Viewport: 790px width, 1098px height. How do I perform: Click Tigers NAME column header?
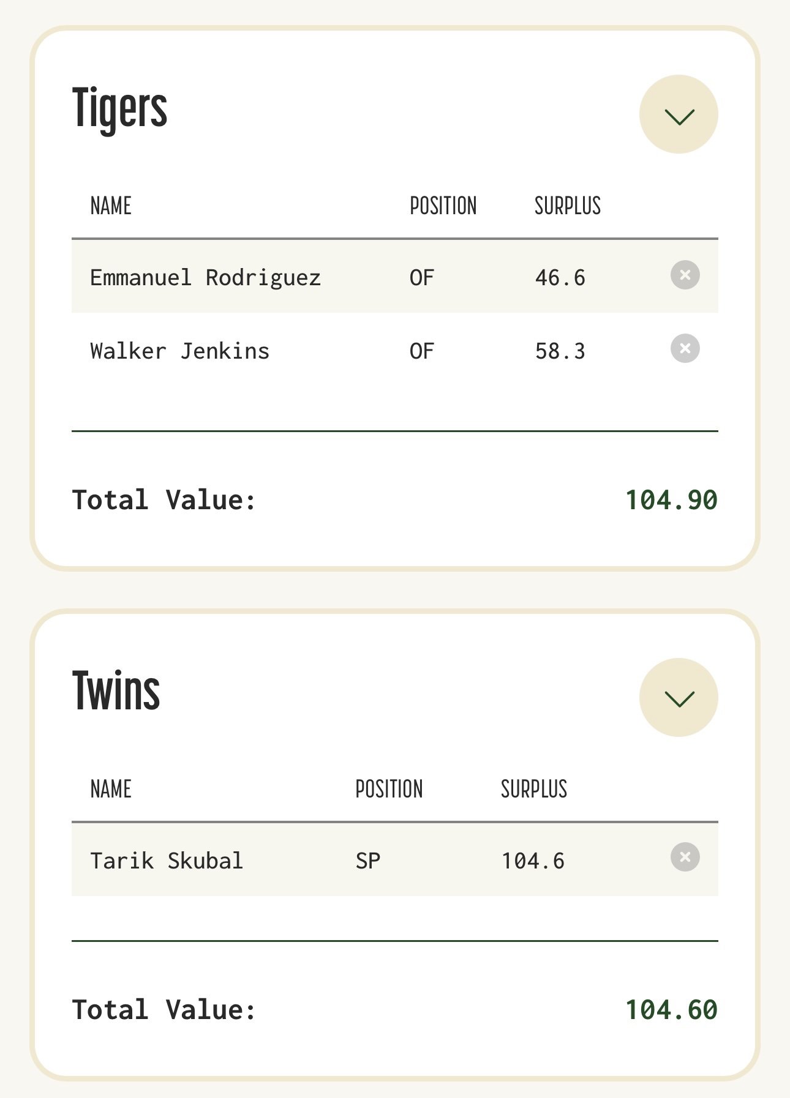tap(111, 206)
